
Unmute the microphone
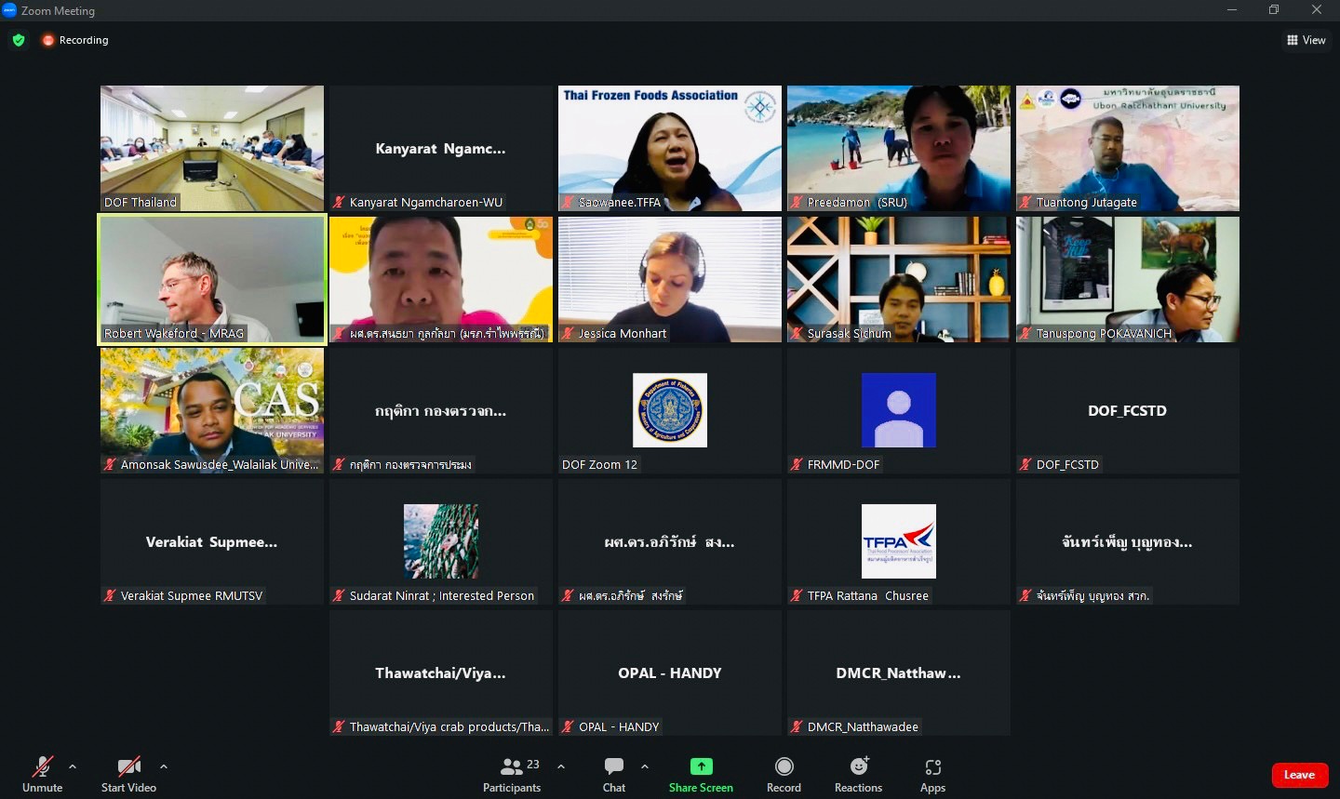pos(43,767)
